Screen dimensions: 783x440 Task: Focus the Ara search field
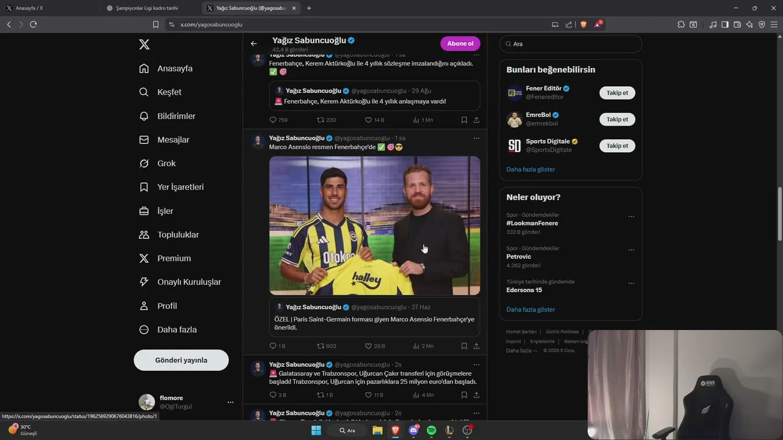coord(571,44)
